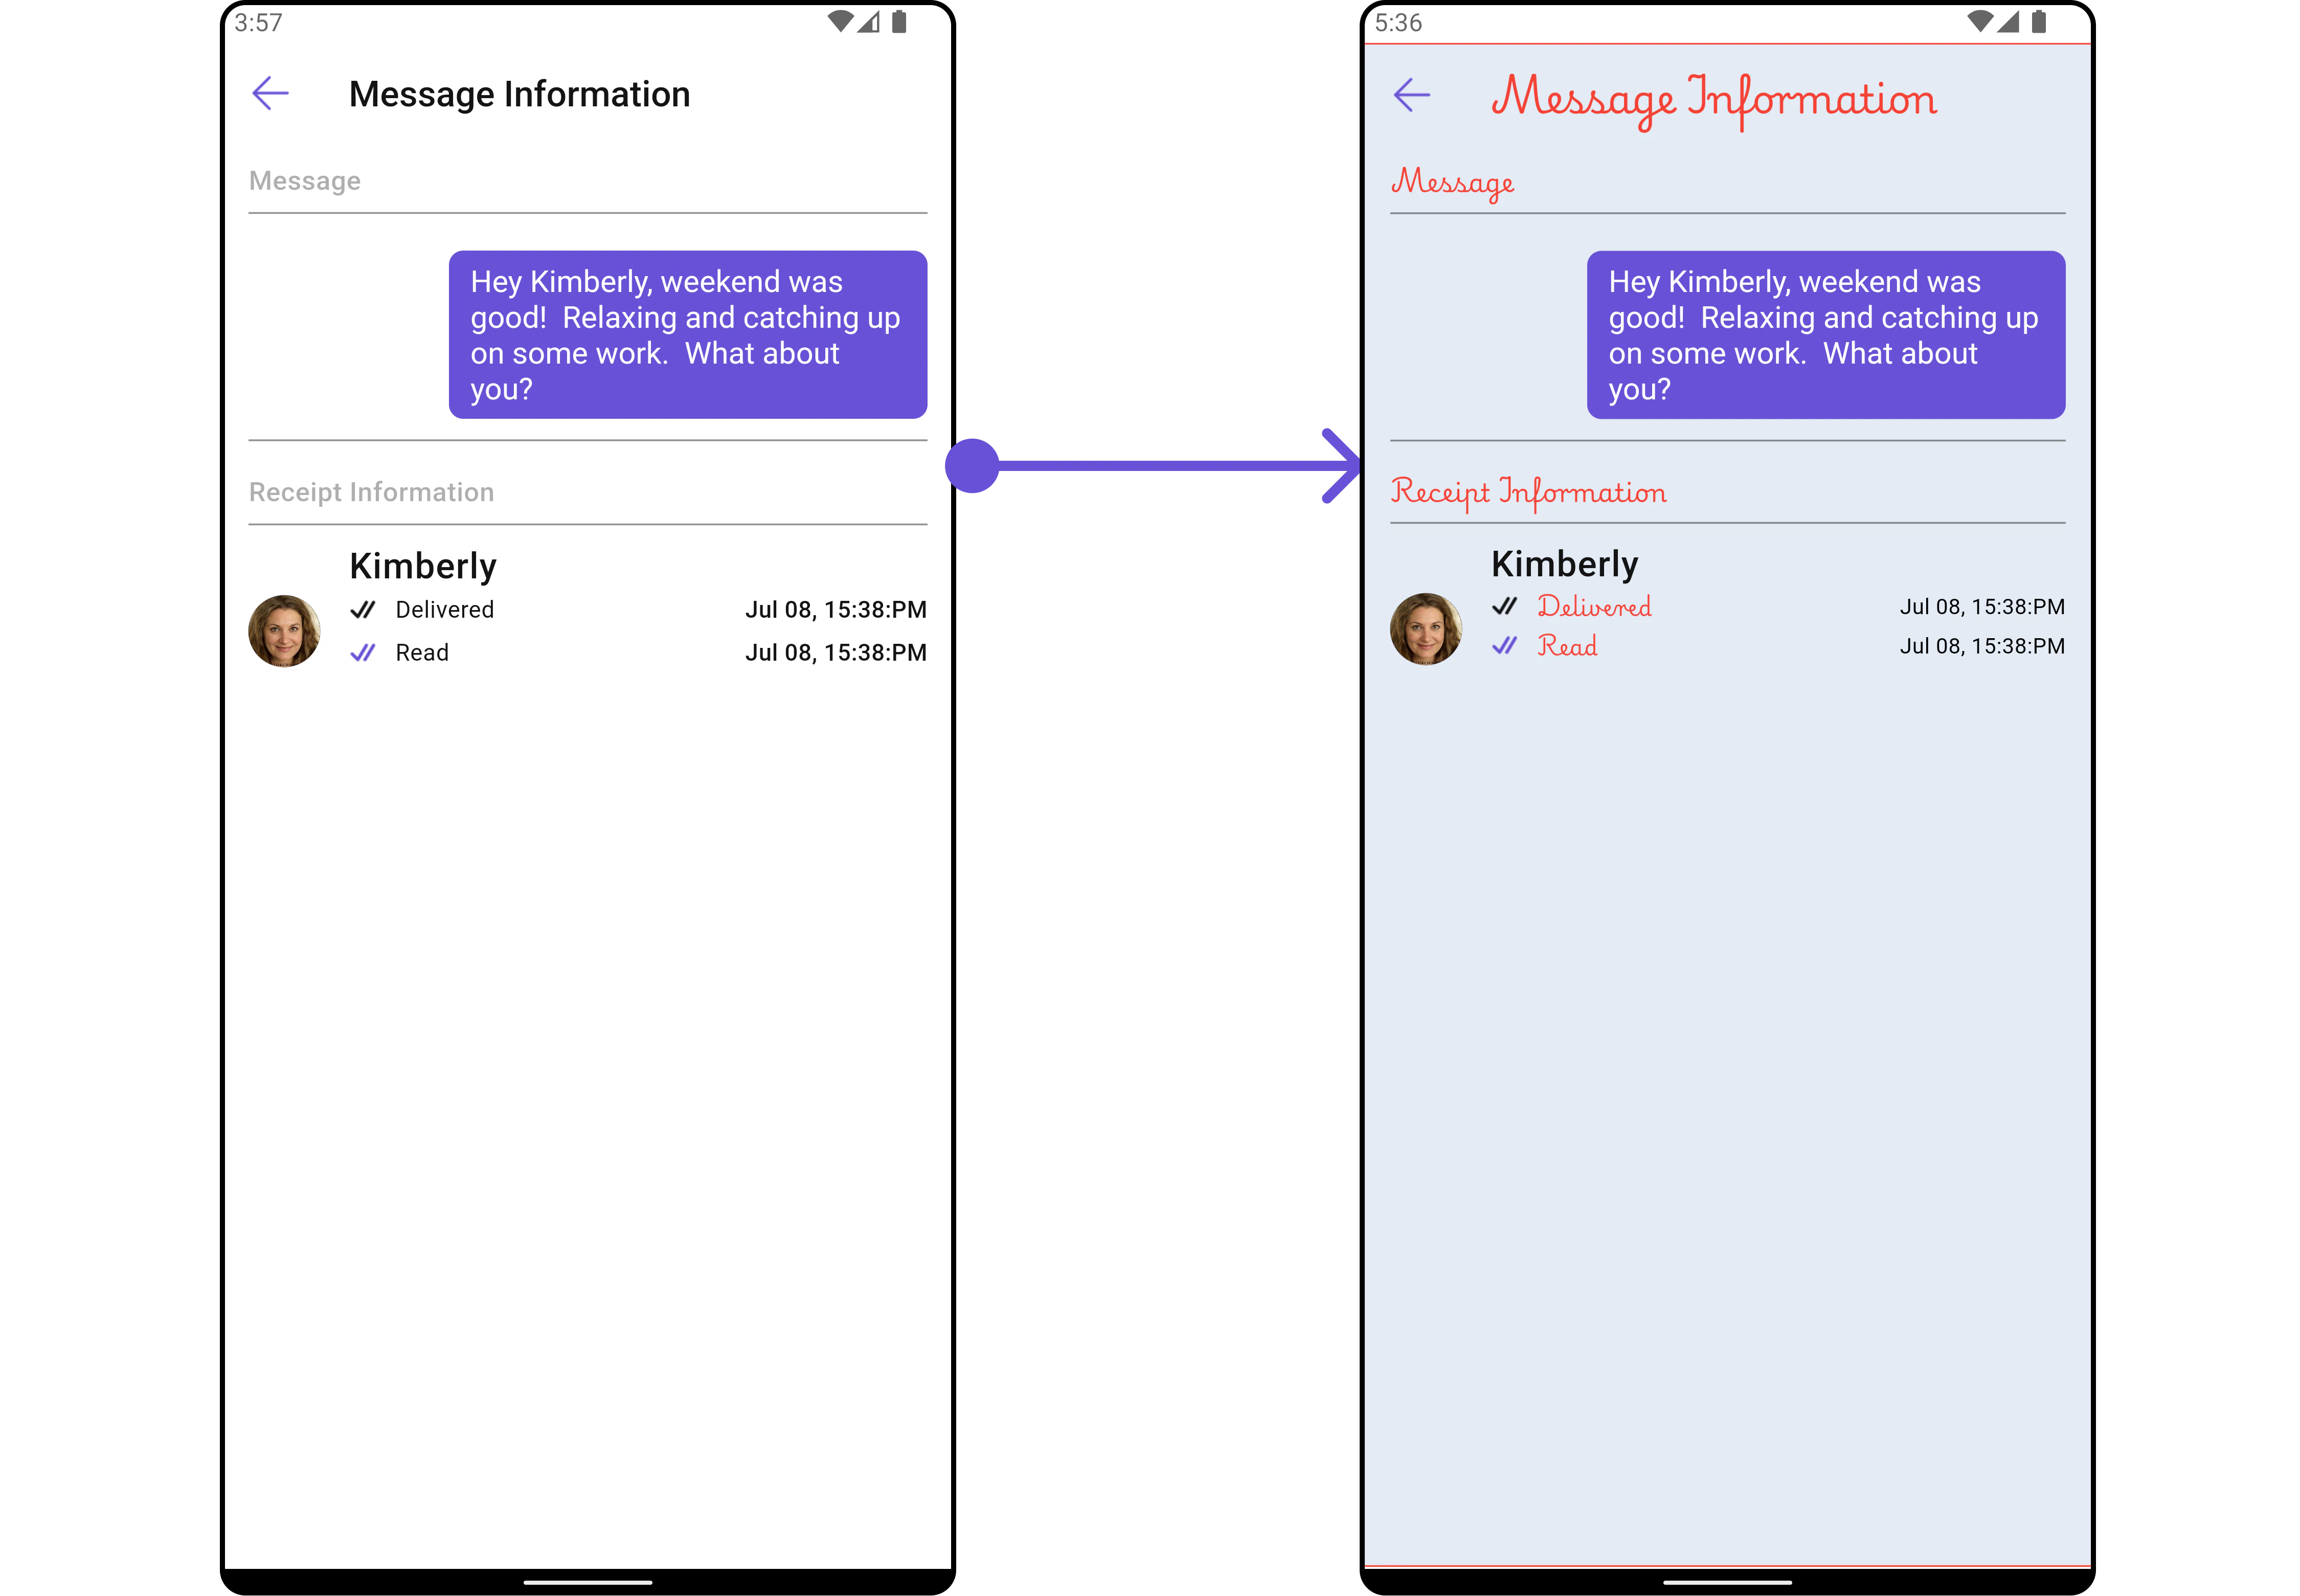
Task: Click Delivered timestamp in right styled phone
Action: (x=1981, y=607)
